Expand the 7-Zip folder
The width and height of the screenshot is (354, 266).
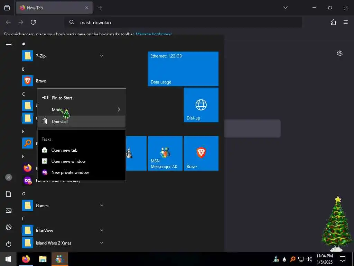click(x=63, y=56)
